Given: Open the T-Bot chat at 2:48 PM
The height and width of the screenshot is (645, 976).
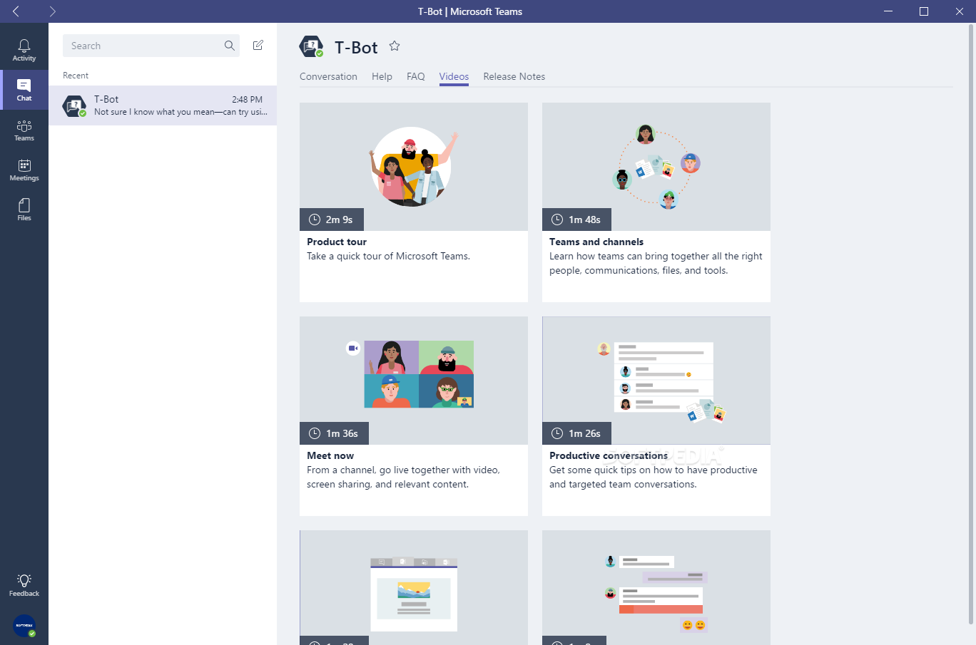Looking at the screenshot, I should point(163,105).
